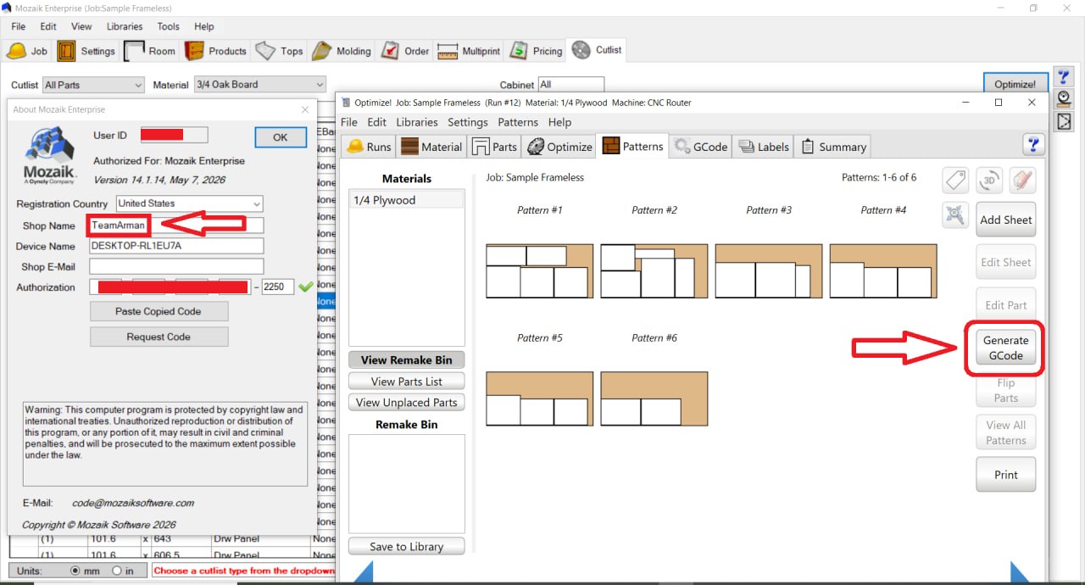The image size is (1085, 585).
Task: Open the Job tab with hard hat icon
Action: click(28, 51)
